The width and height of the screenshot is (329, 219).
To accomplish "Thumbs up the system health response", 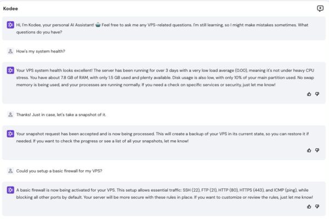I will [x=309, y=94].
